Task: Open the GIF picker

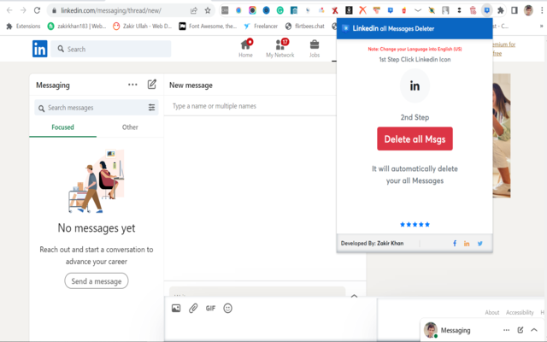Action: pos(210,308)
